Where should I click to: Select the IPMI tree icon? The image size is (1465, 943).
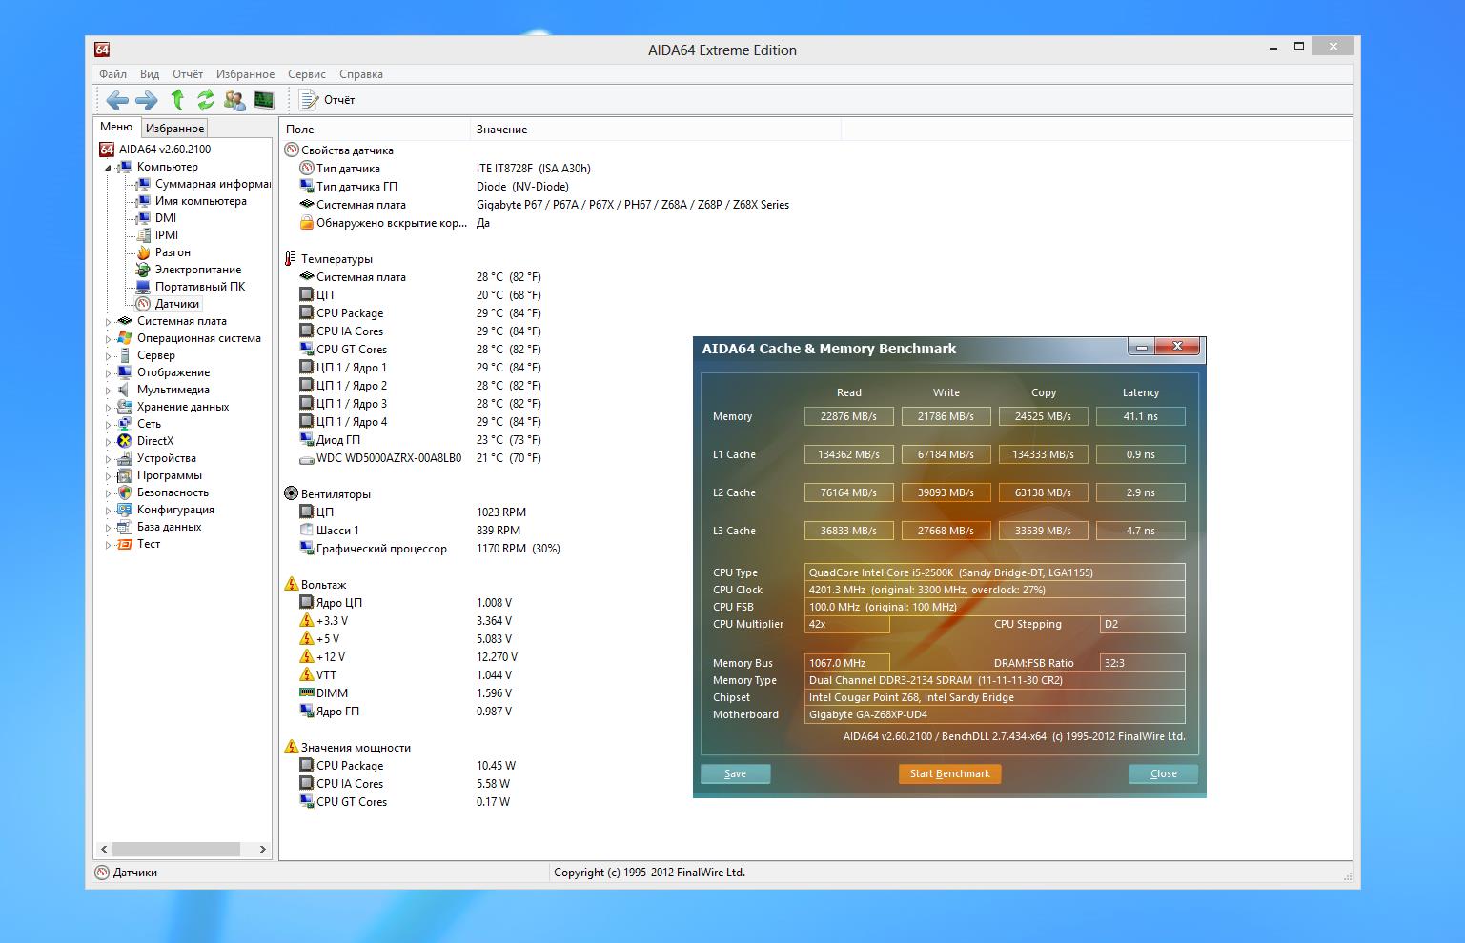(x=143, y=235)
